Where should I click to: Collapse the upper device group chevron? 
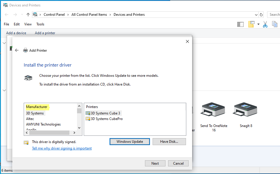coord(4,43)
